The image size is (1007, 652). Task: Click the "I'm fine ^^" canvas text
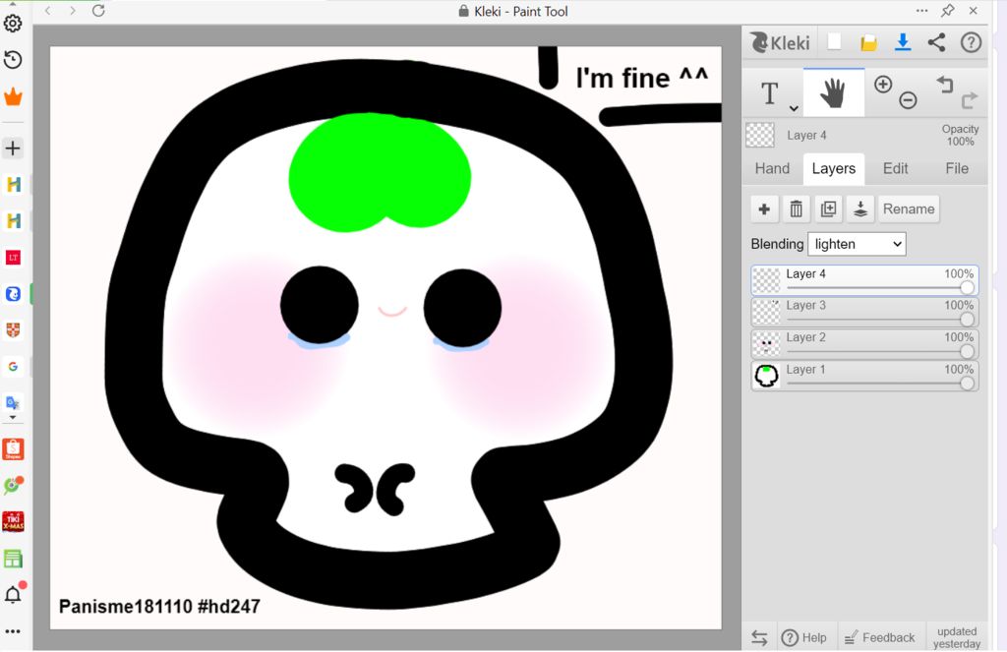[x=641, y=78]
